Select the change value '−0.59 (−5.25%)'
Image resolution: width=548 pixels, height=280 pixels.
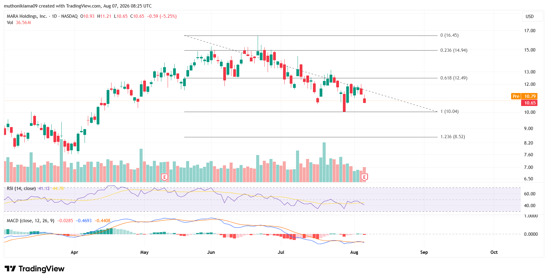162,16
